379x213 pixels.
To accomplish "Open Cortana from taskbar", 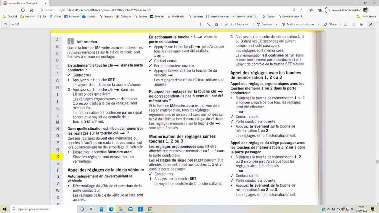I will (x=82, y=209).
